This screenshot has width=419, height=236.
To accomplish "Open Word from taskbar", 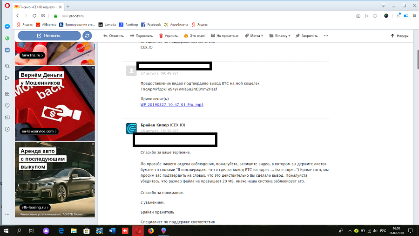I will tap(112, 231).
